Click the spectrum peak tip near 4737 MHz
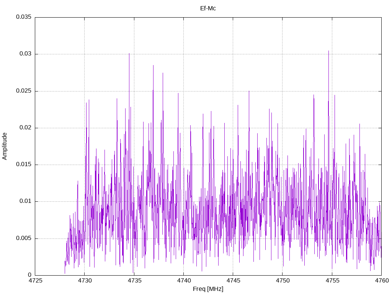The height and width of the screenshot is (294, 392). tap(153, 66)
